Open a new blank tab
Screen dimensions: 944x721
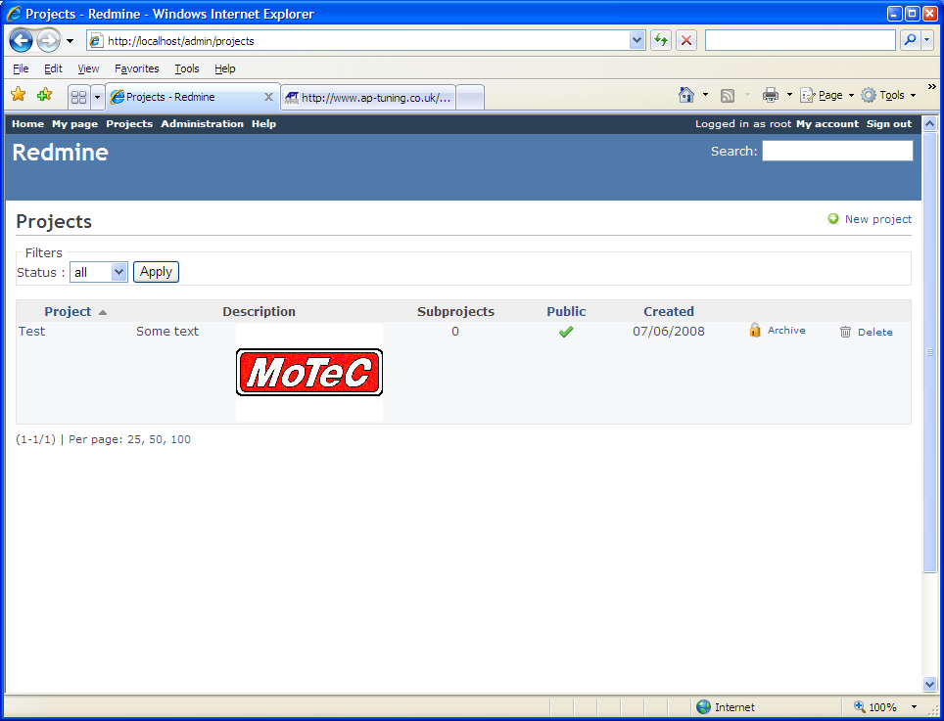point(470,98)
